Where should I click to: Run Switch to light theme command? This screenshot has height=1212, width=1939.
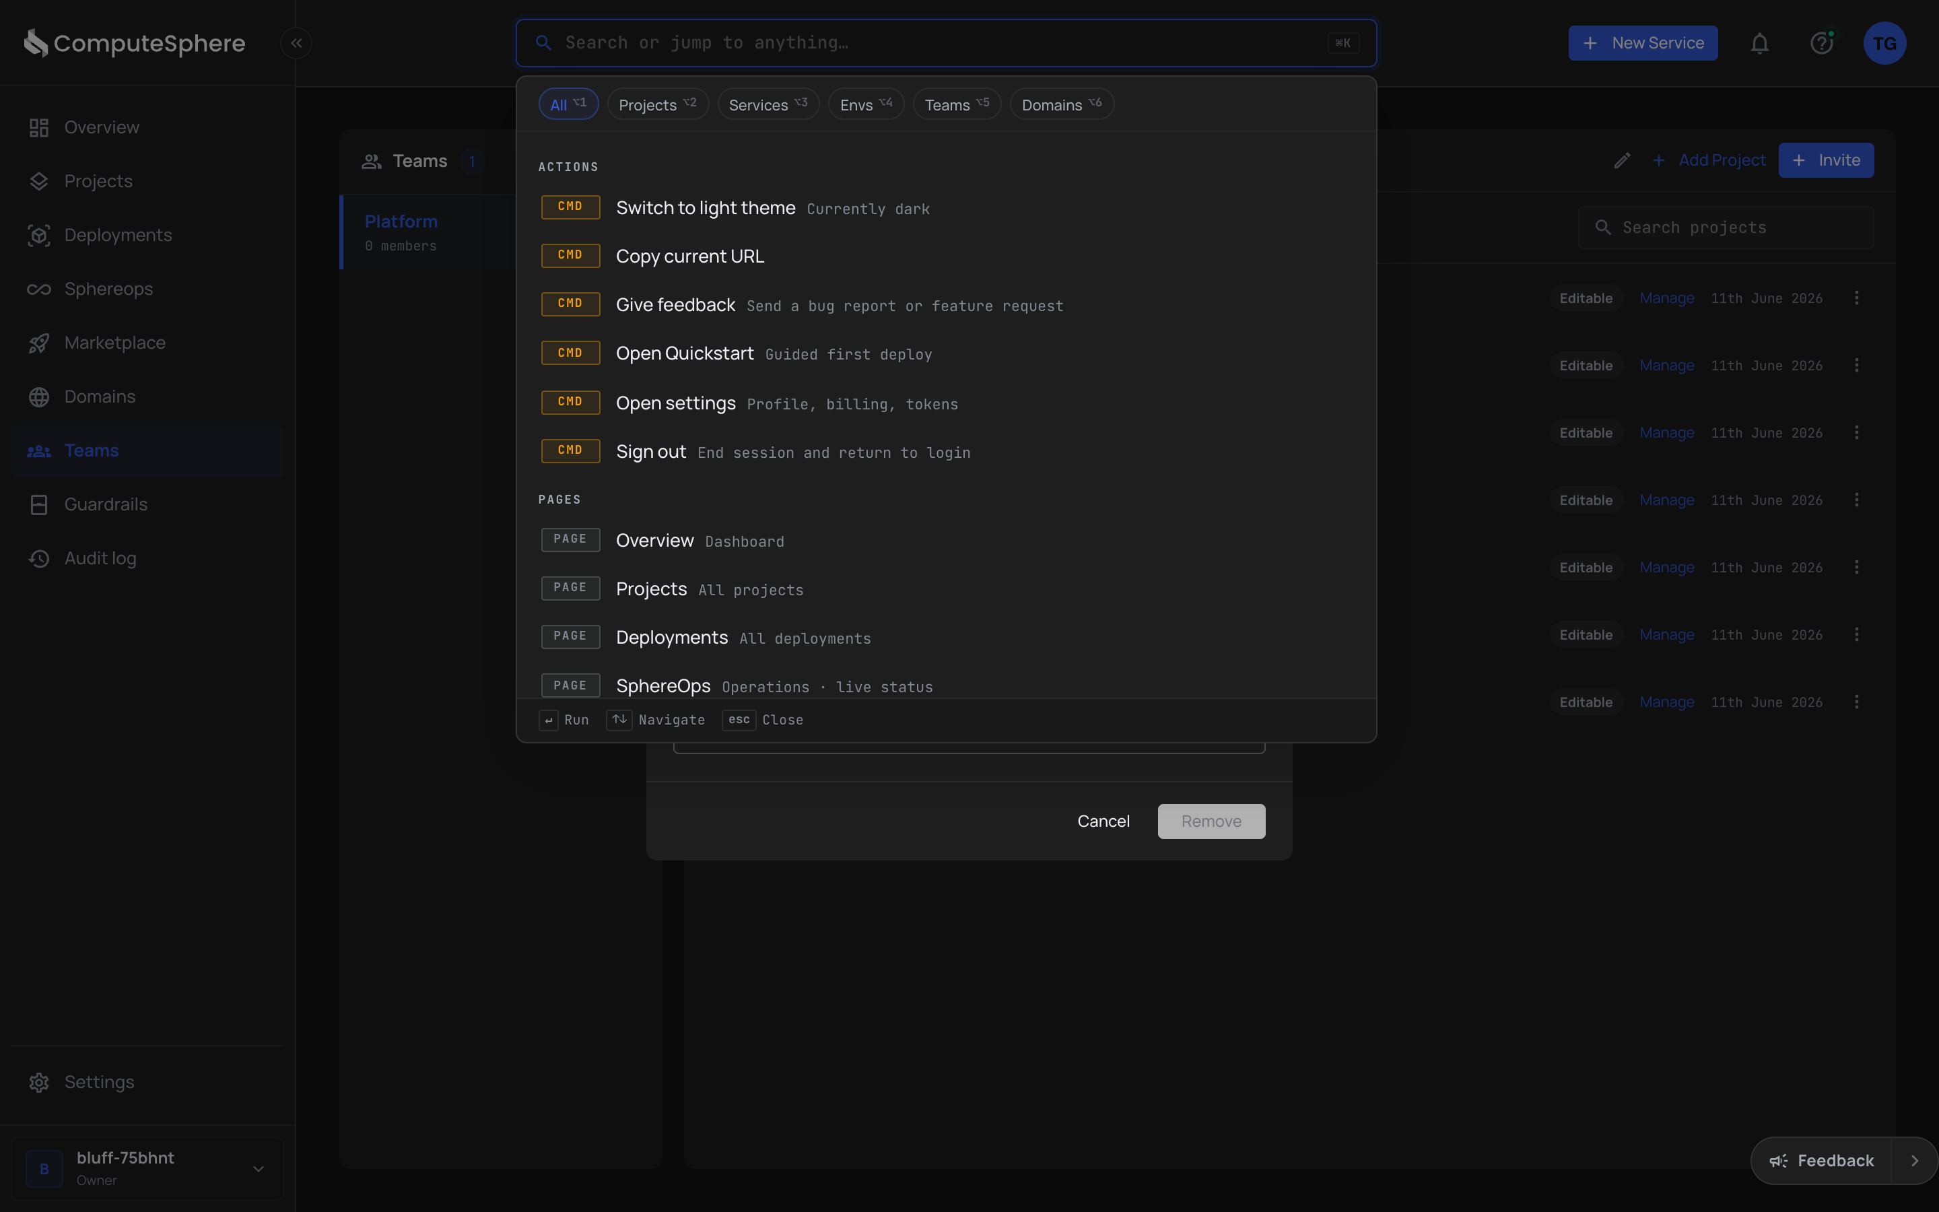(x=946, y=207)
